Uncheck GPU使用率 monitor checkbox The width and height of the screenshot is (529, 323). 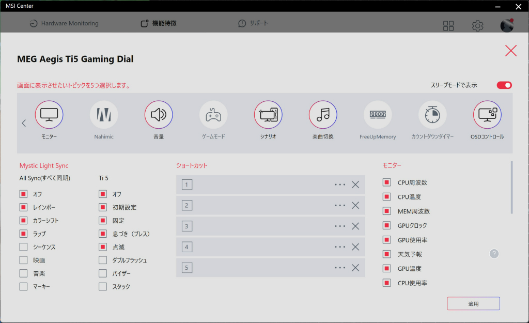(386, 240)
